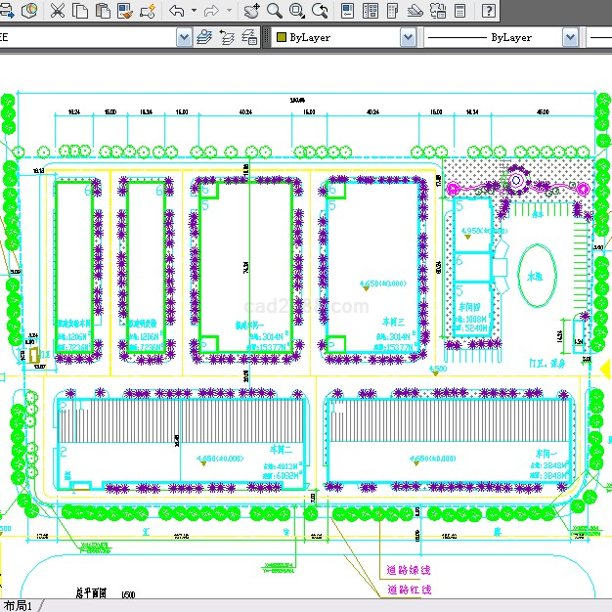The width and height of the screenshot is (612, 612).
Task: Click the Undo arrow button
Action: coord(177,11)
